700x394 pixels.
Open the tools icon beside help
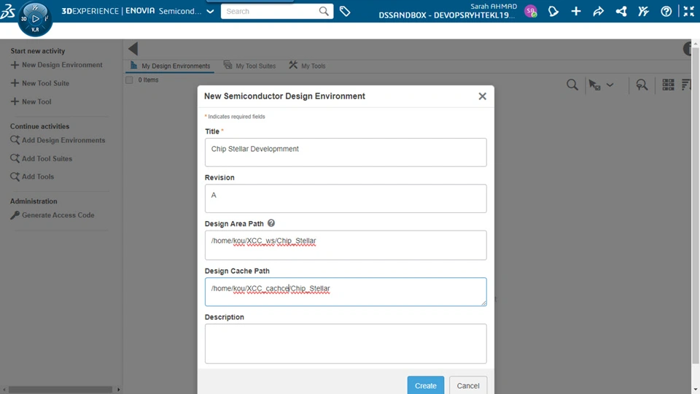pyautogui.click(x=643, y=11)
